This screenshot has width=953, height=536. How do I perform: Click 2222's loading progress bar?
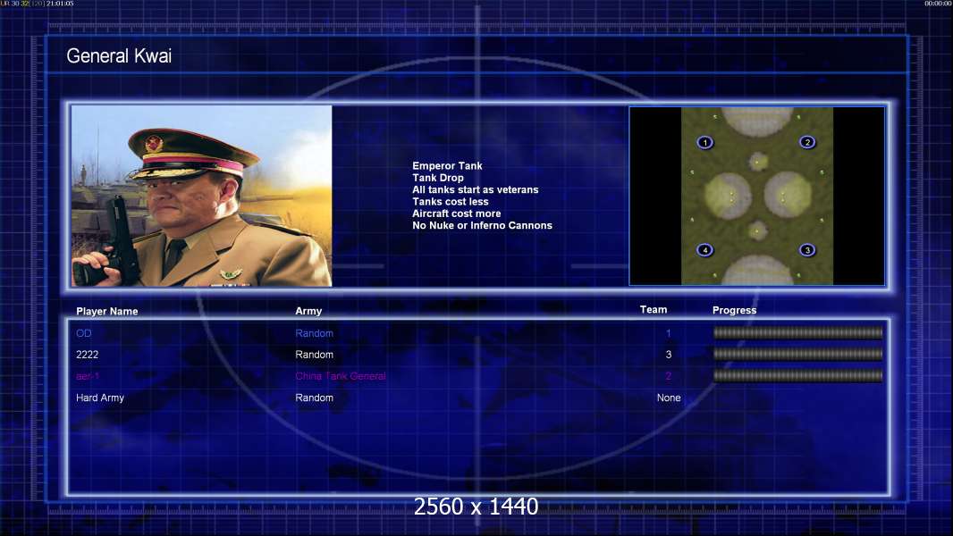(x=797, y=354)
